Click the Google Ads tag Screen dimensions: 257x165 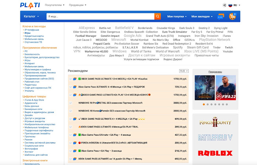(132, 36)
